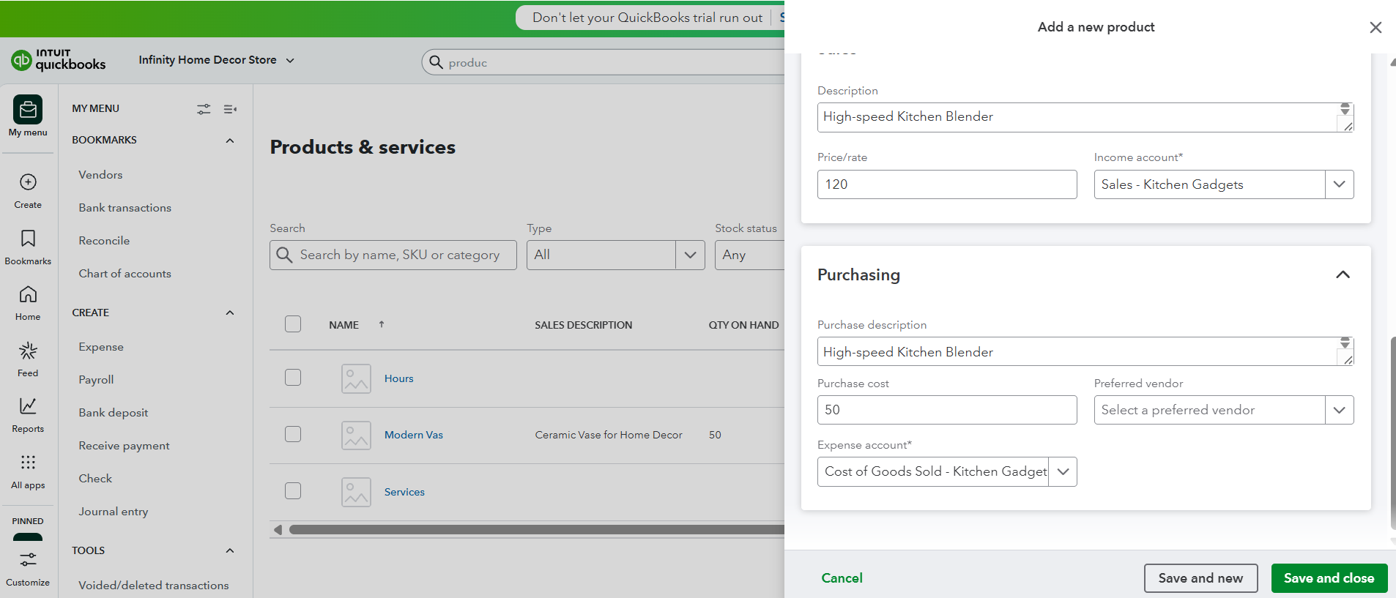Open the Hours product link
Screen dimensions: 1396x598
pos(399,378)
